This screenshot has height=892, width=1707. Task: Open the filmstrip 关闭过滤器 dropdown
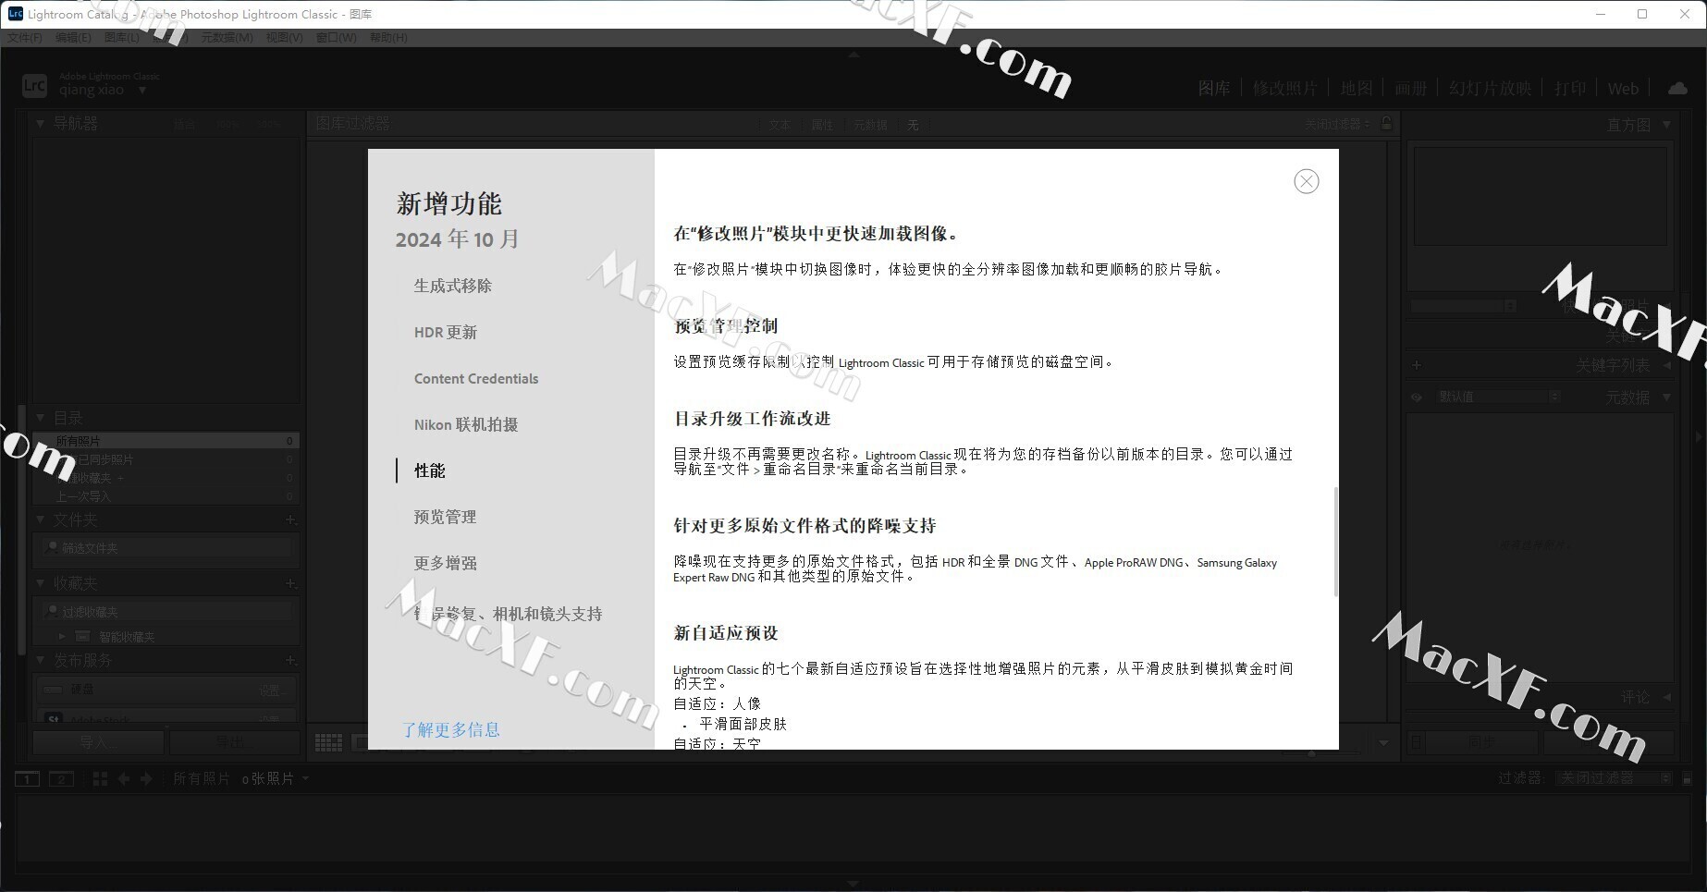tap(1614, 778)
